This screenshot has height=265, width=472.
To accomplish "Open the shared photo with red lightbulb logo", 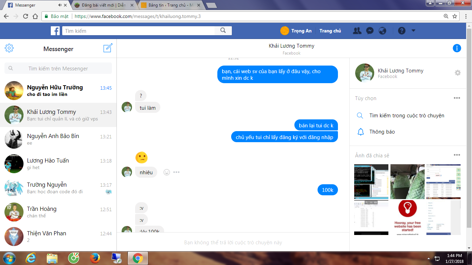I will (x=407, y=218).
